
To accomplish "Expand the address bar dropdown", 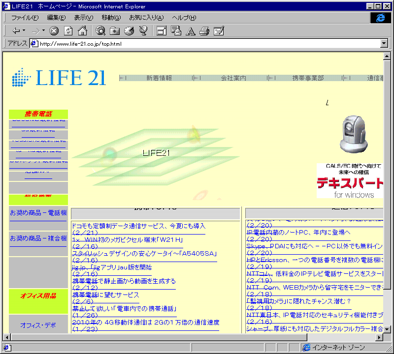I will pos(384,43).
